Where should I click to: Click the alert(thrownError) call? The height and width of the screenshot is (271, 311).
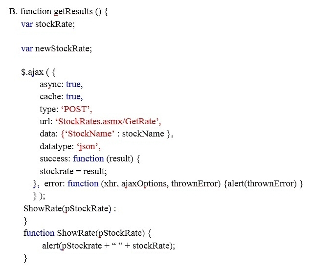[262, 183]
